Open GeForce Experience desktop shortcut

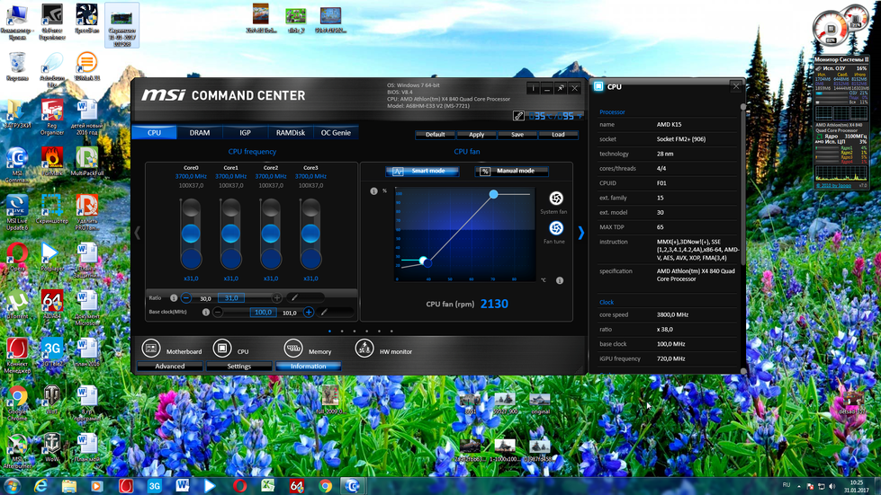point(51,22)
